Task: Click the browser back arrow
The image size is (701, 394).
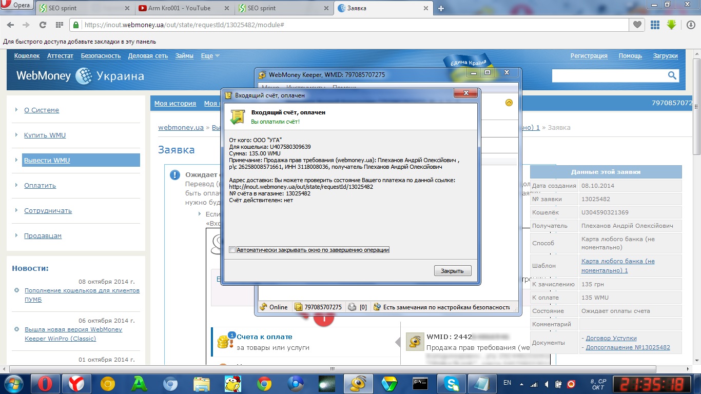Action: coord(10,25)
